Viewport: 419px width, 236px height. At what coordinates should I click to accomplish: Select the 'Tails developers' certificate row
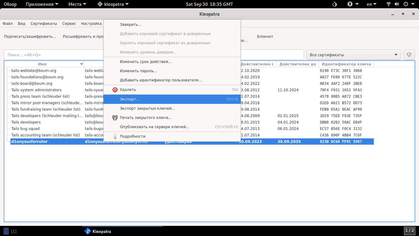pyautogui.click(x=26, y=122)
